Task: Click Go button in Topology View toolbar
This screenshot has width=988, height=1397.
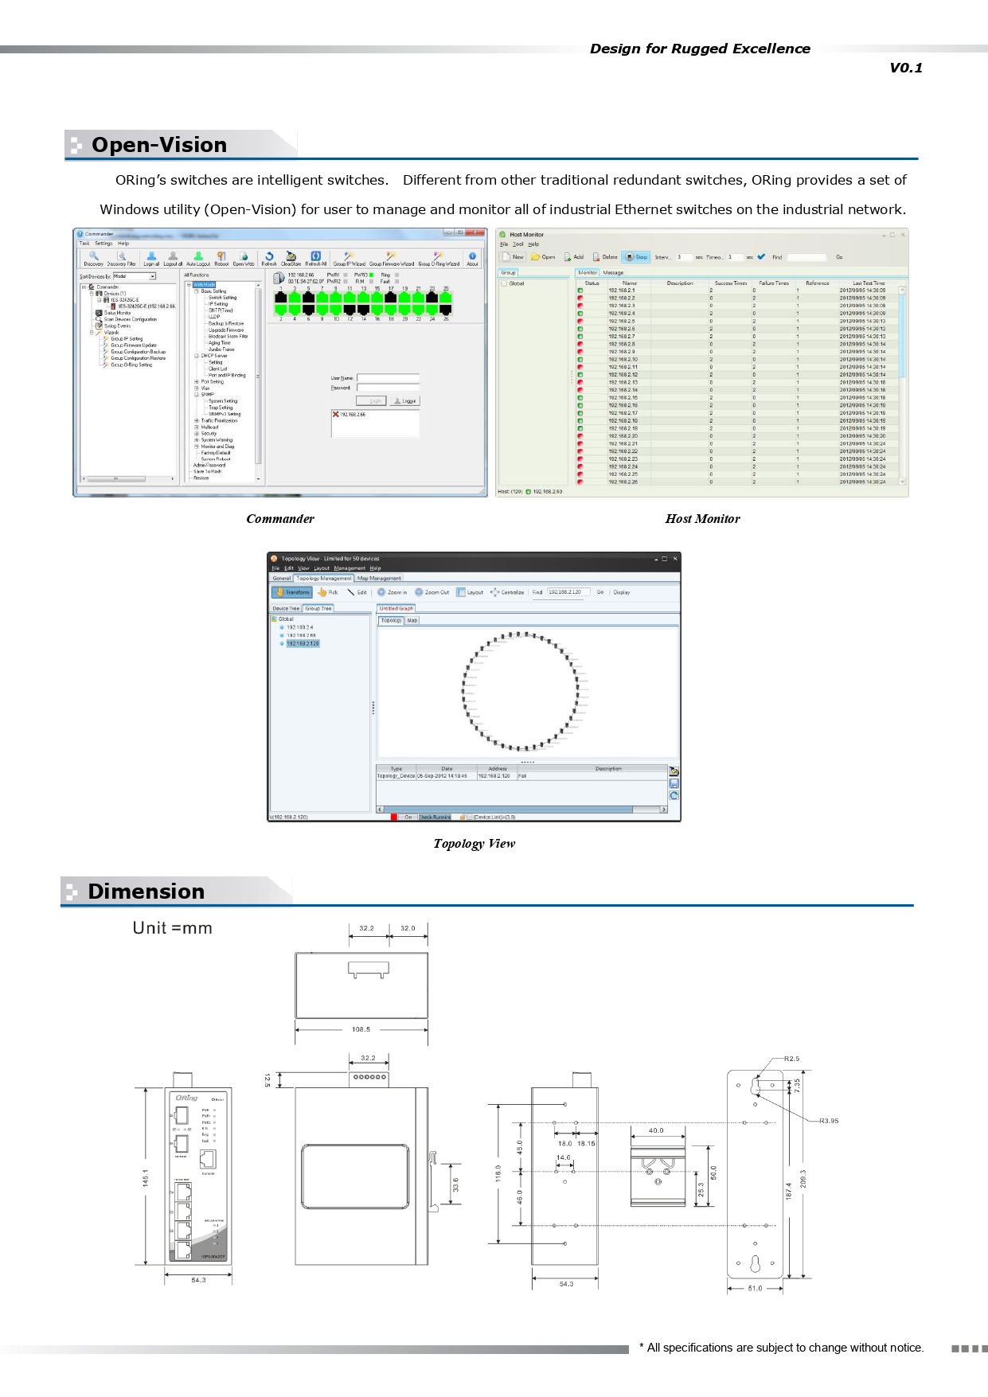Action: click(x=600, y=592)
